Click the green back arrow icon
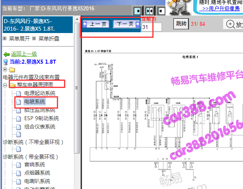This screenshot has width=243, height=189. (6, 54)
